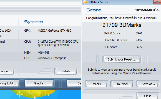Click the SM2.0 Score value 8941
The width and height of the screenshot is (161, 99).
139,33
